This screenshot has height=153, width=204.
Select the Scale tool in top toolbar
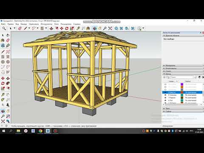72,28
